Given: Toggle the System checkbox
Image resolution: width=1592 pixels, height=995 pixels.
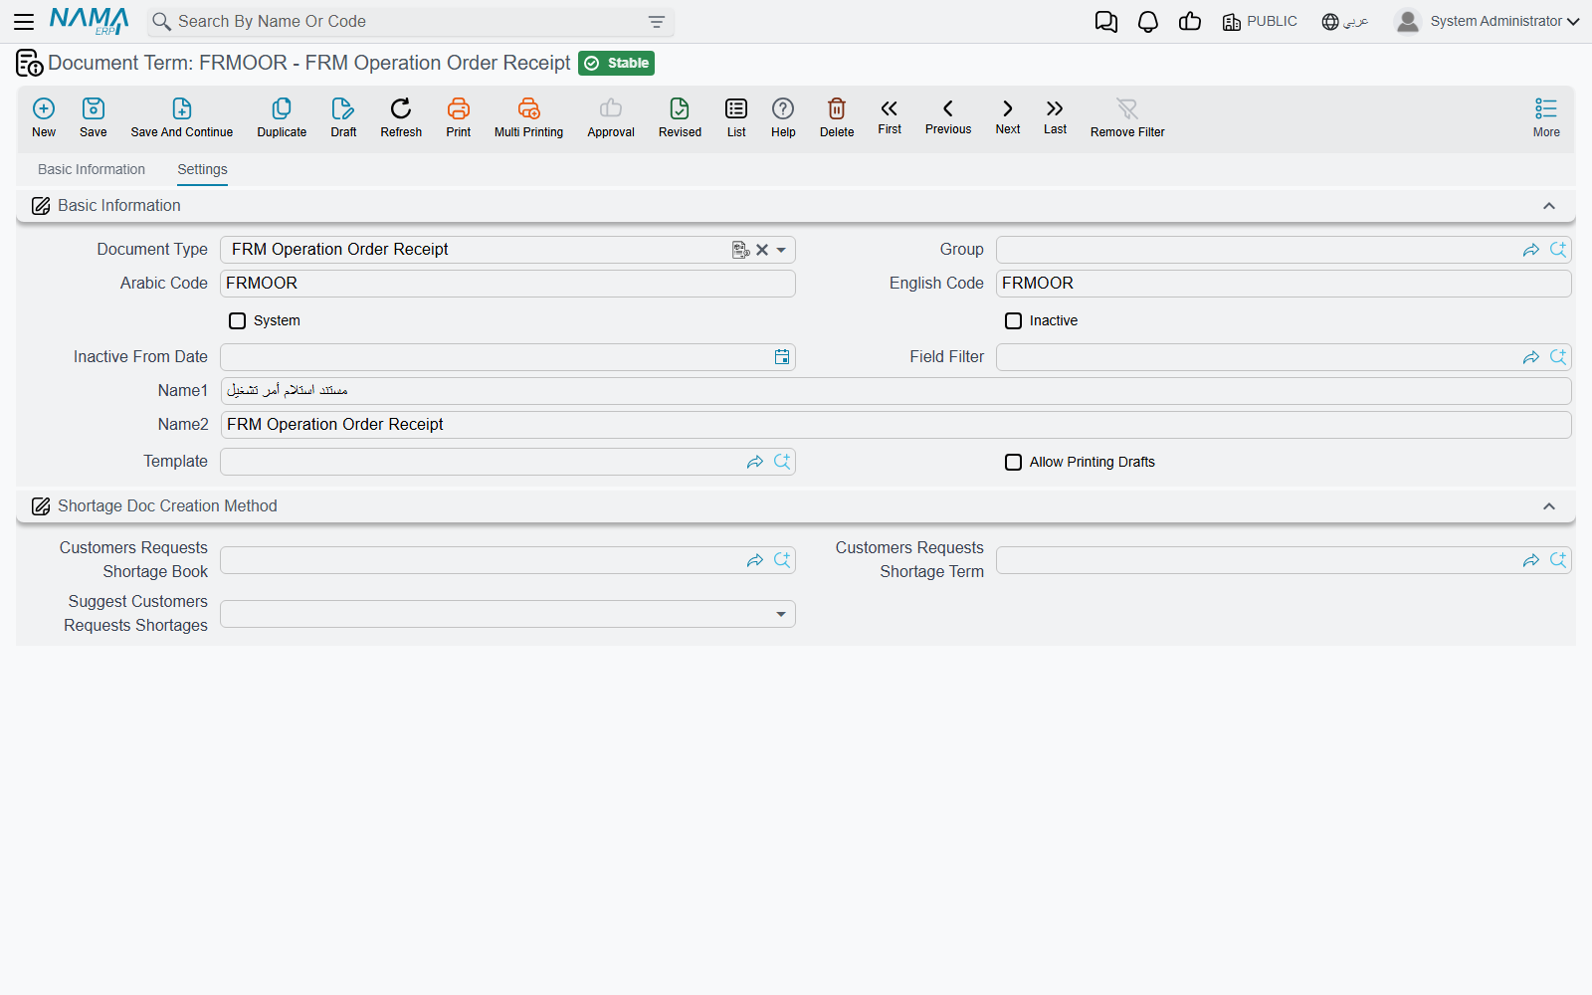Looking at the screenshot, I should click(x=237, y=320).
